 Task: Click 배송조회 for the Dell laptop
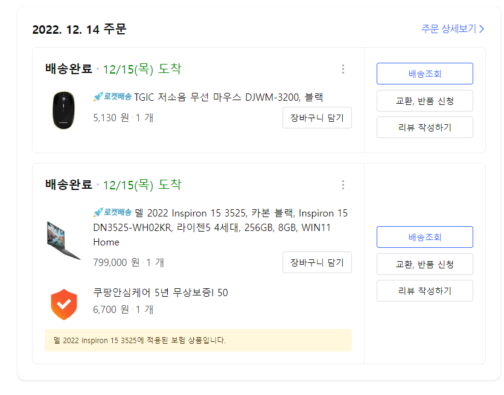pyautogui.click(x=424, y=237)
